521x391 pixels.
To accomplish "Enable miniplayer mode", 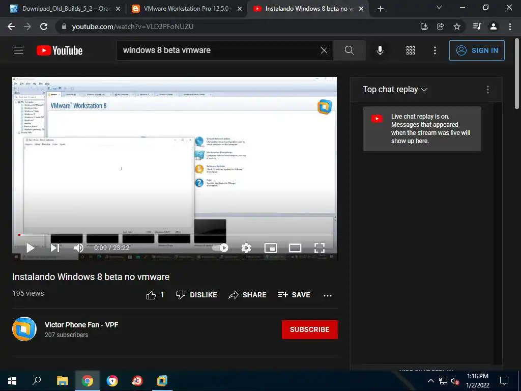I will coord(271,248).
